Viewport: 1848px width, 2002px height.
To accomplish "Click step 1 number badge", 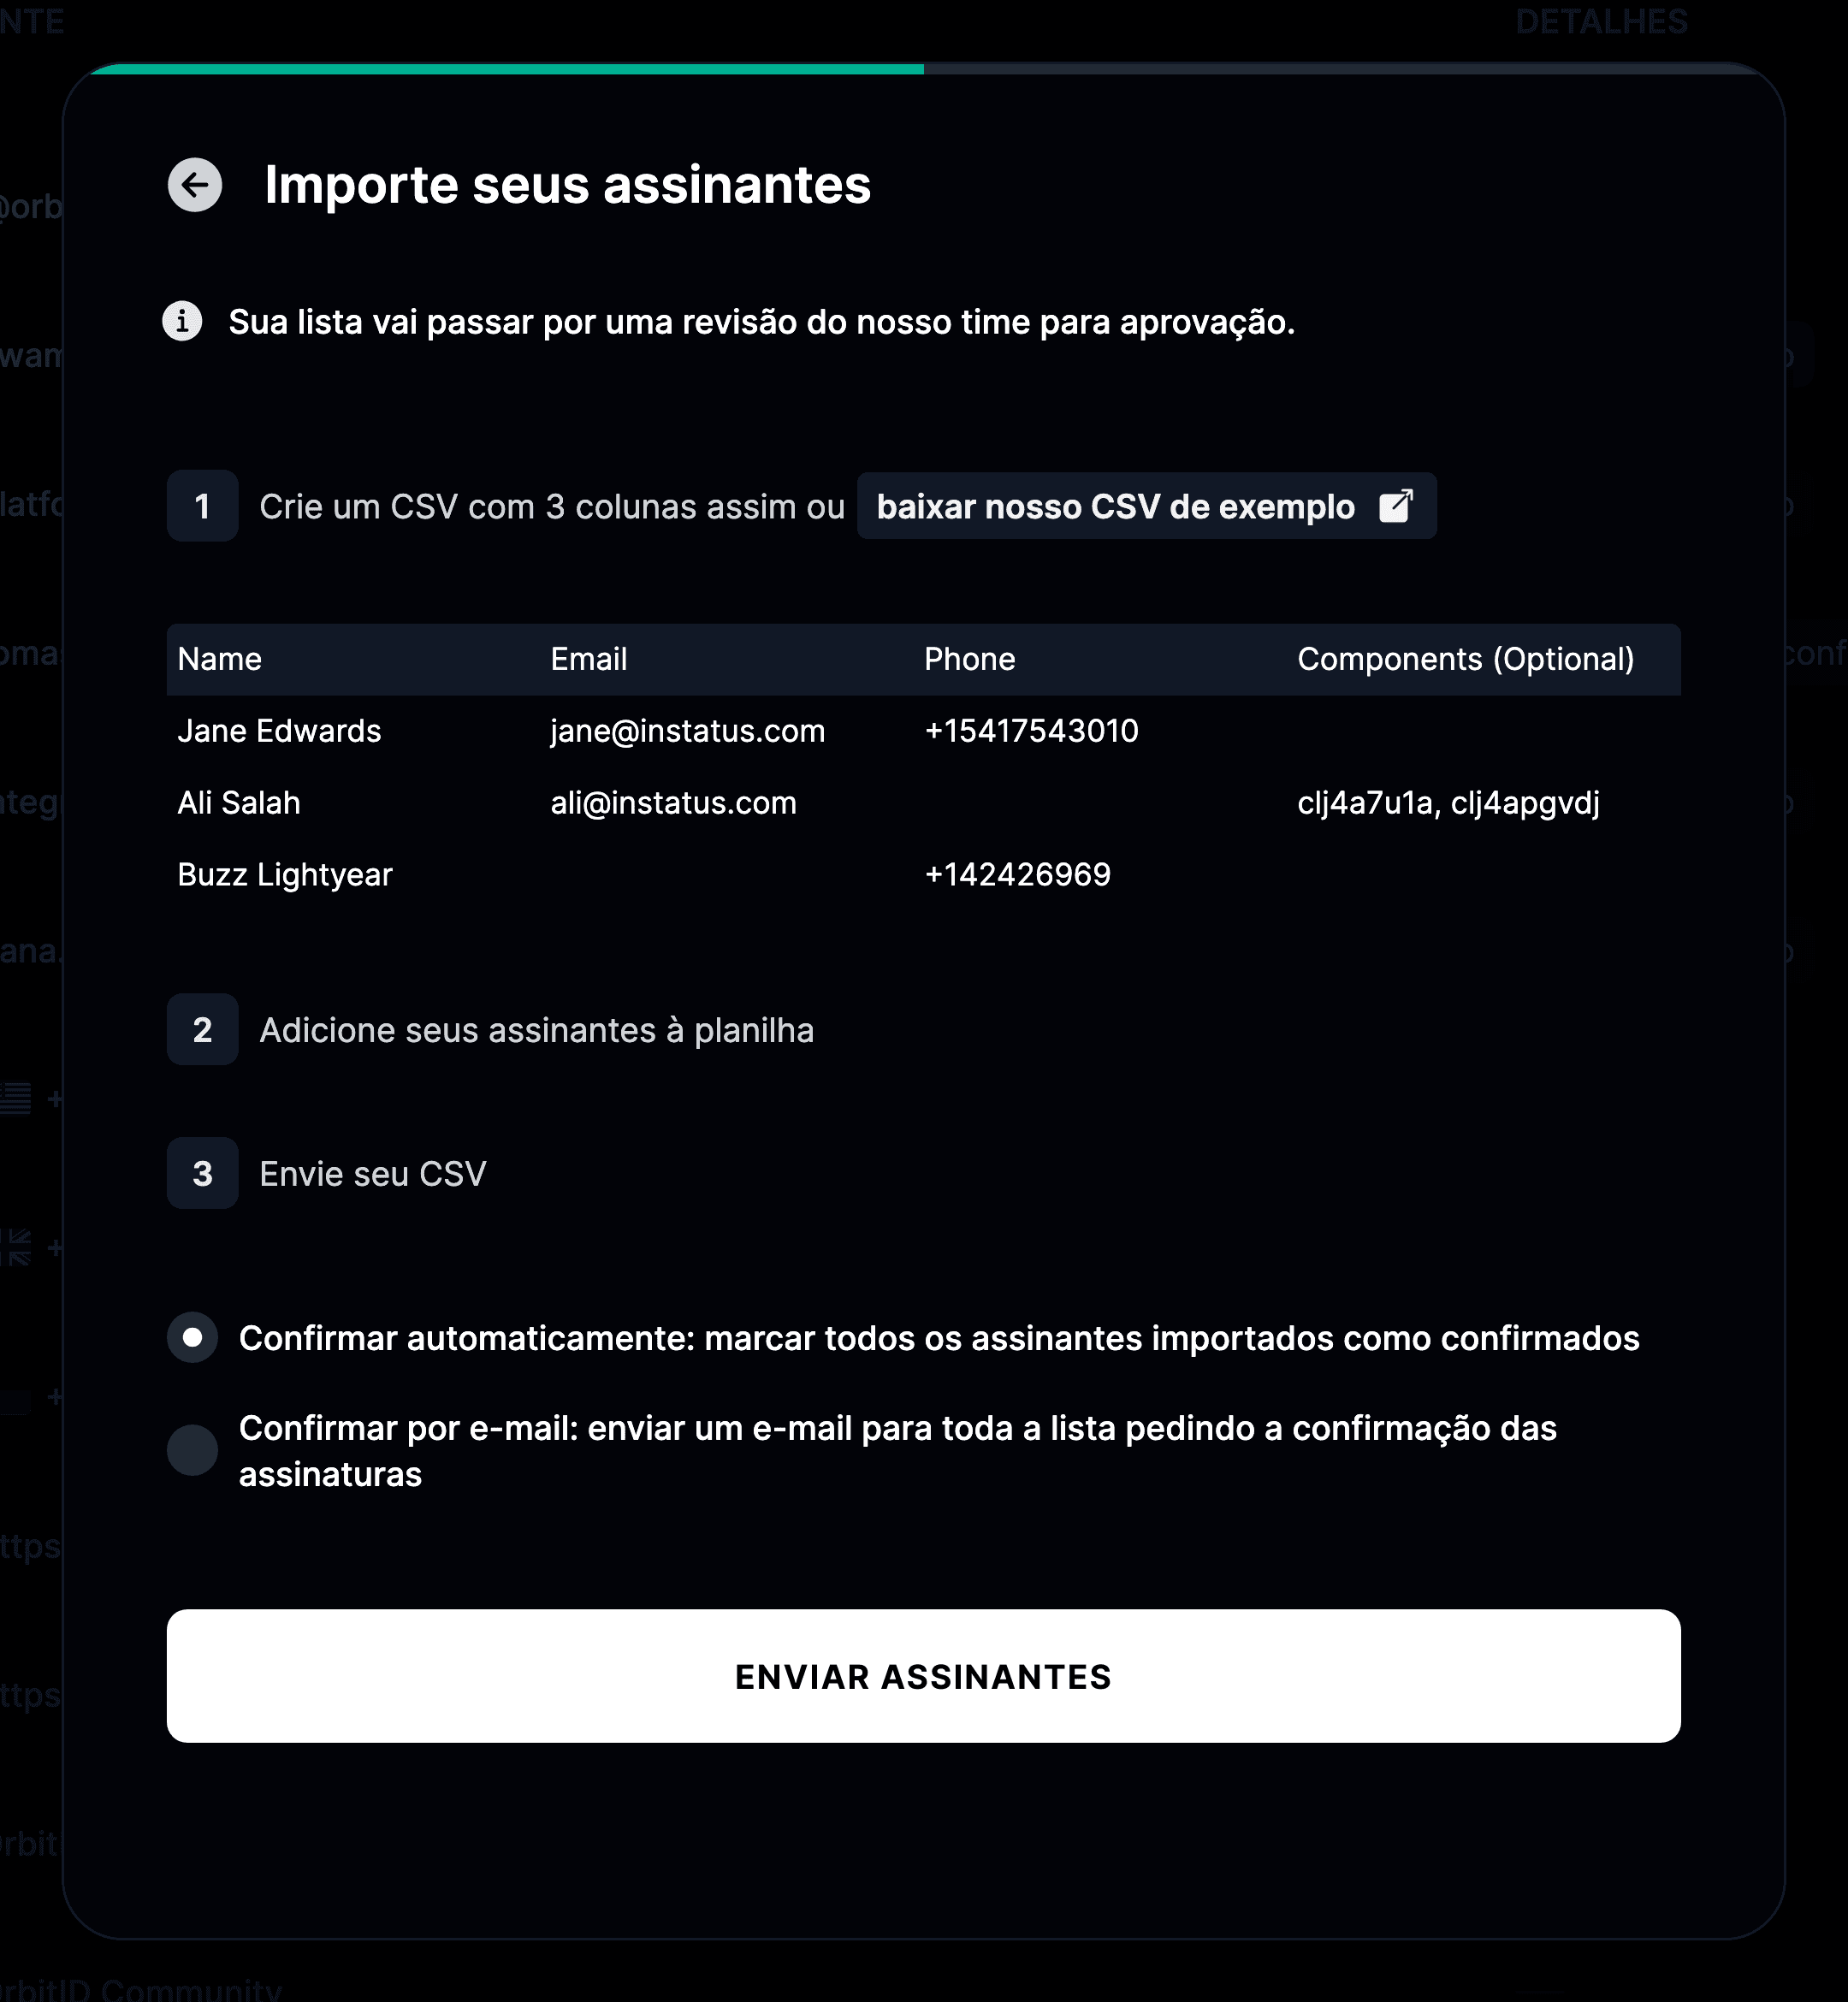I will point(203,506).
